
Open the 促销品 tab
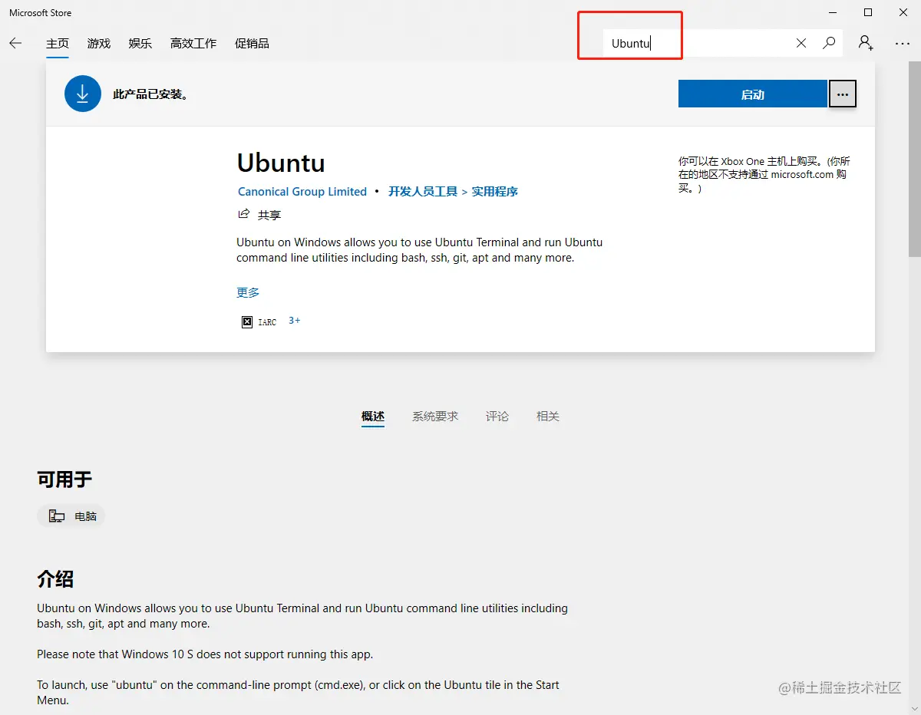[x=252, y=44]
